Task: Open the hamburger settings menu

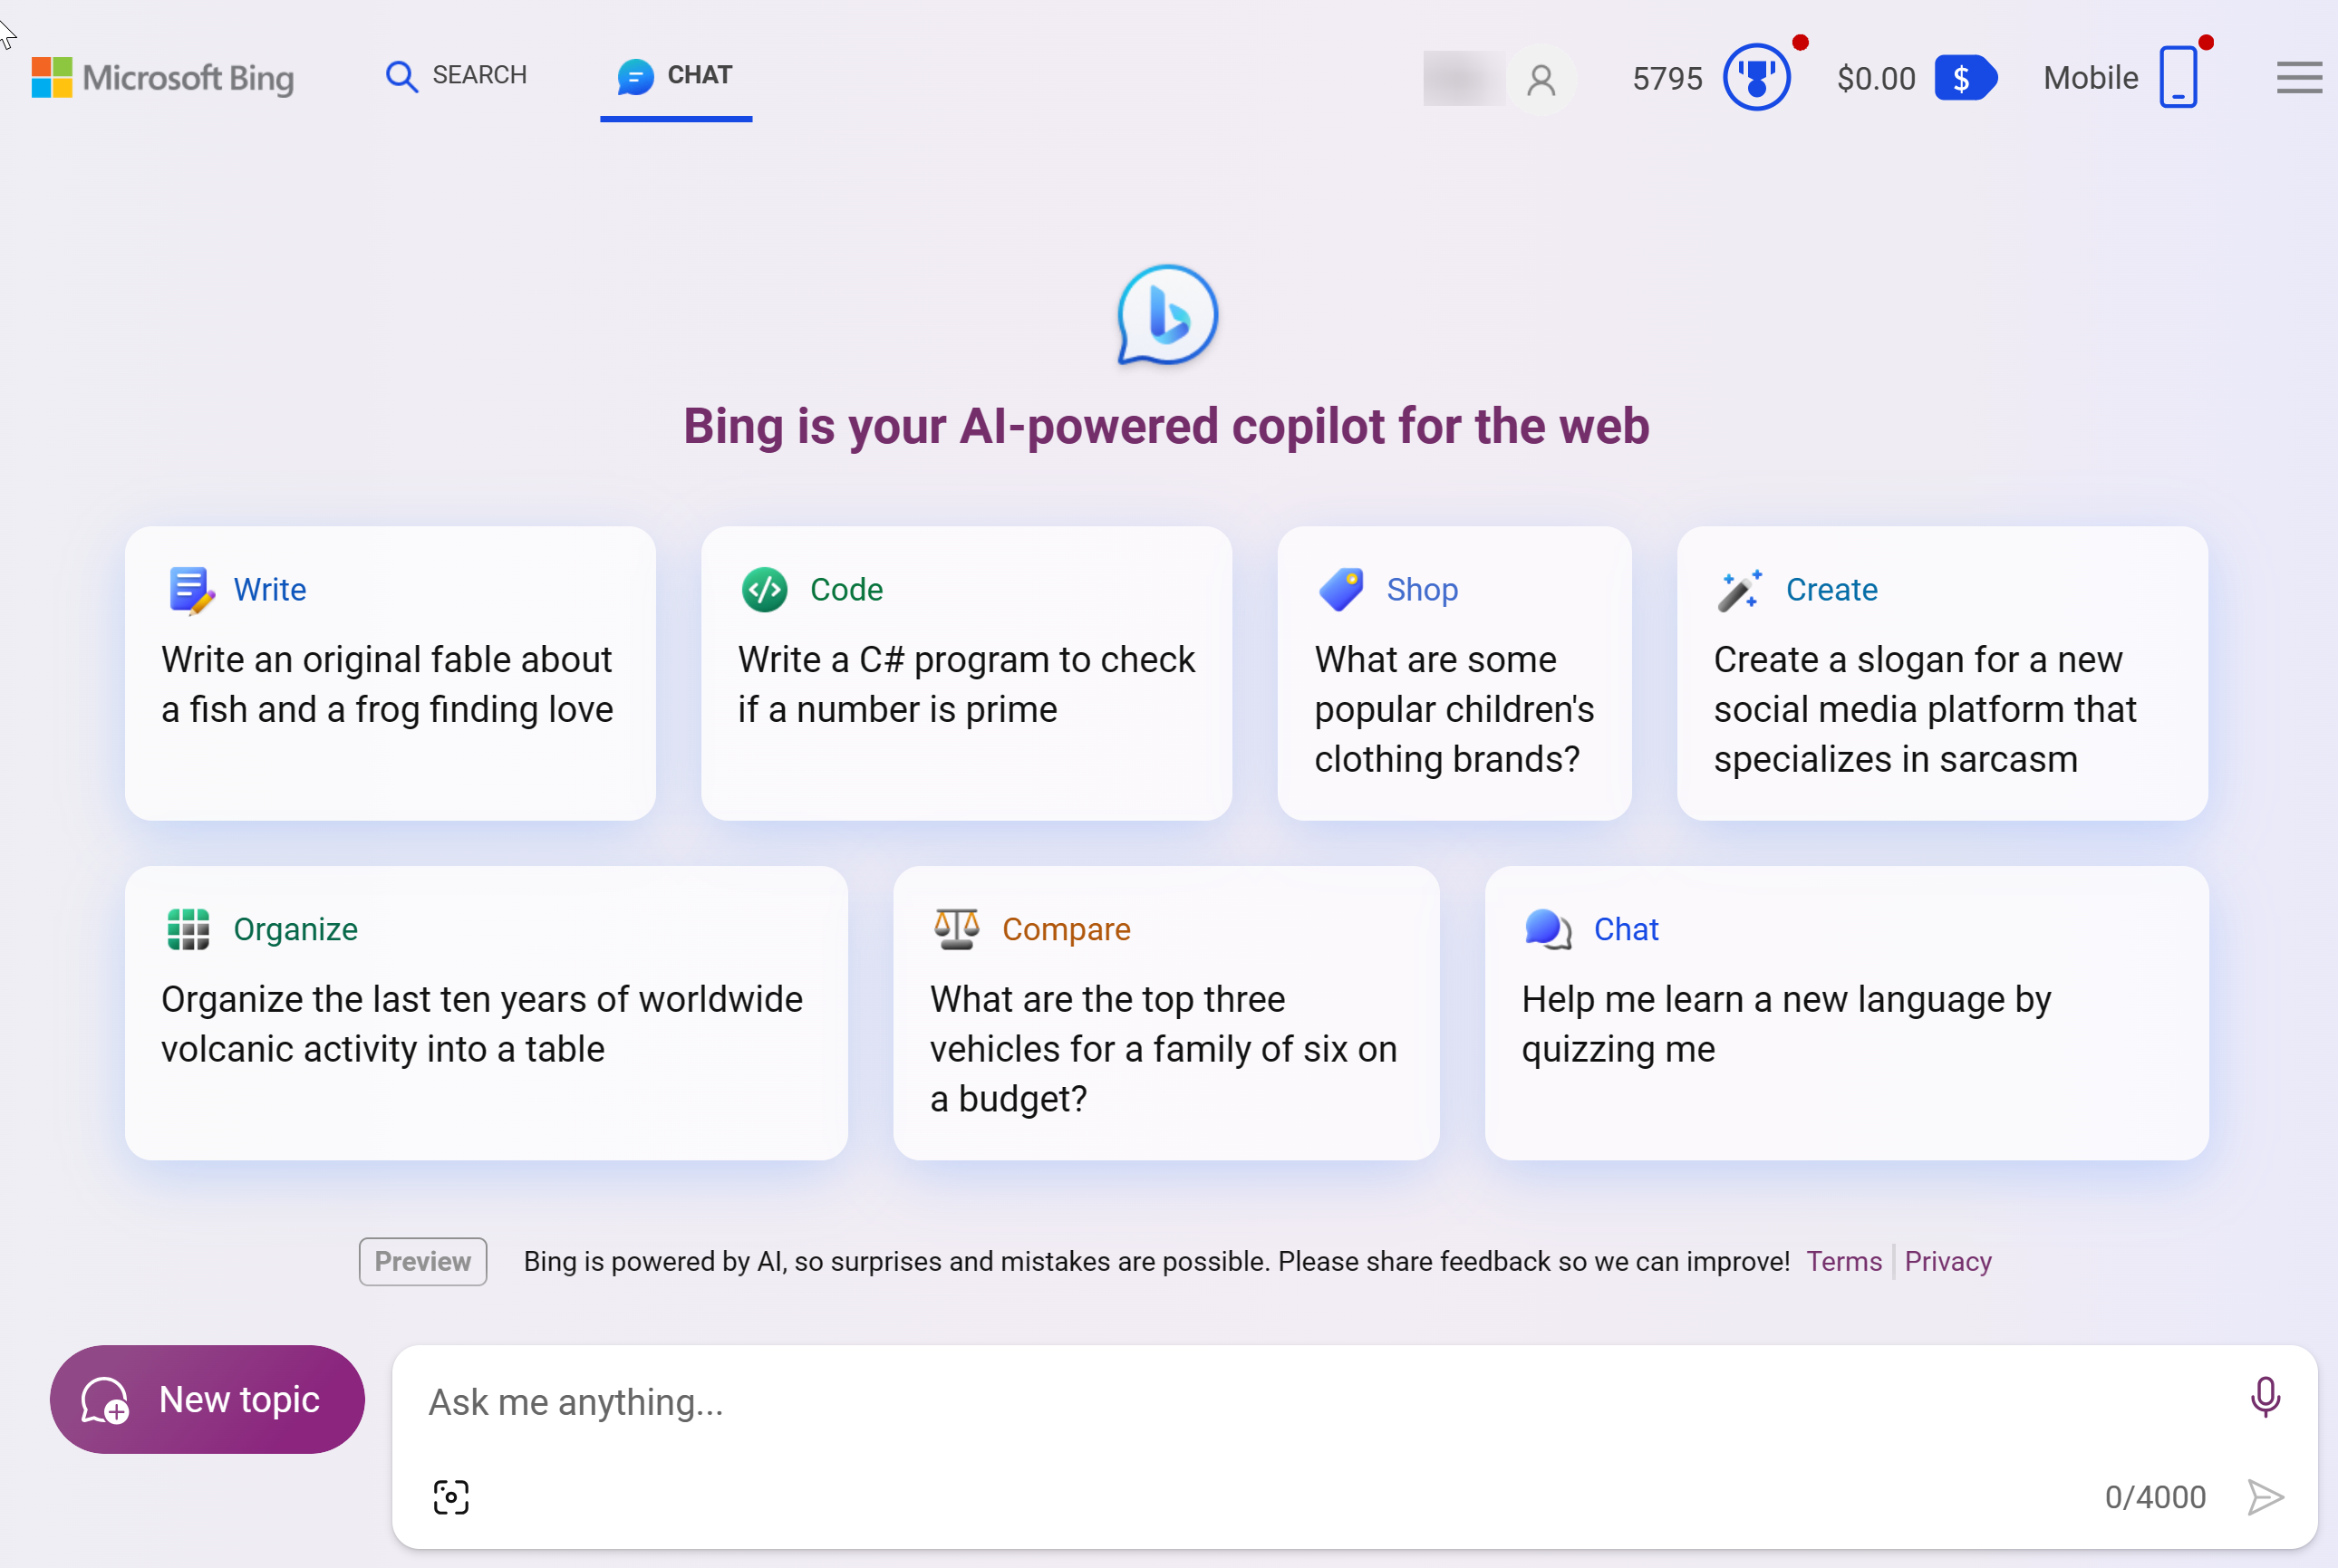Action: (2299, 78)
